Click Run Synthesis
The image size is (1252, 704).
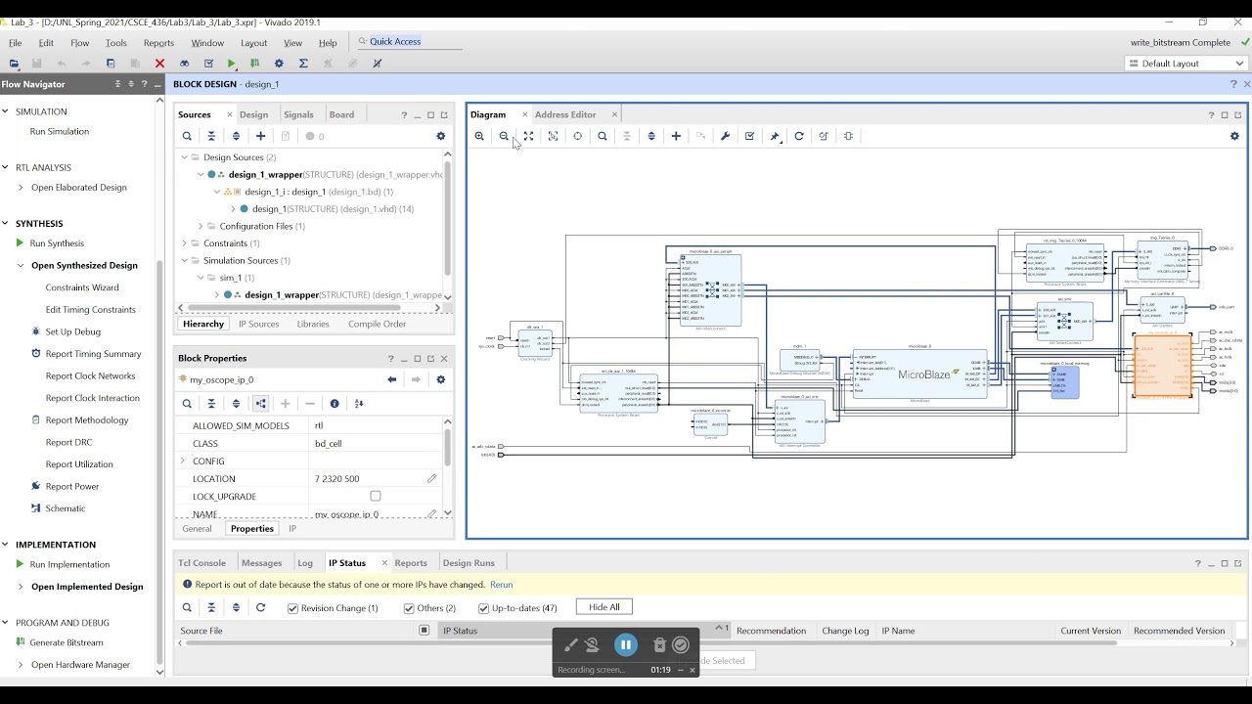[x=57, y=242]
